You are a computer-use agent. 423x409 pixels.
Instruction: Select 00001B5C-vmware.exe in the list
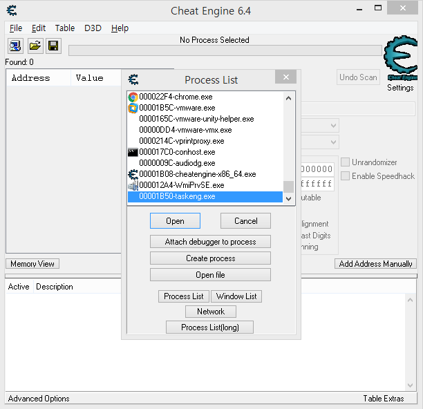(205, 108)
